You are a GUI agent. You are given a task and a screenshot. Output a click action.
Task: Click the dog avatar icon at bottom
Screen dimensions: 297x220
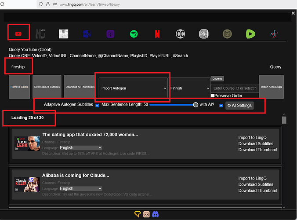tap(146, 214)
